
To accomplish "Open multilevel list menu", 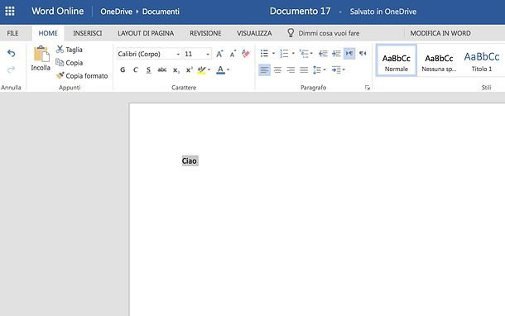I will tap(306, 54).
